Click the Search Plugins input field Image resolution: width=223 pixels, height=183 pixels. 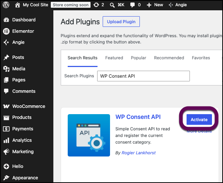(144, 76)
